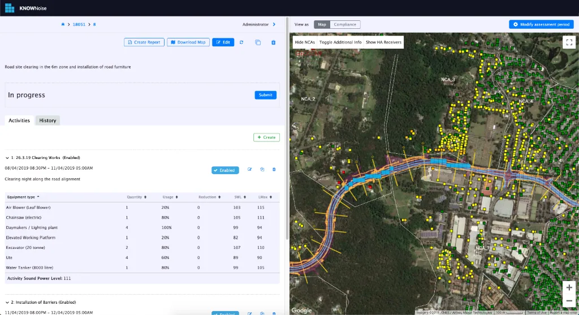Viewport: 579px width, 315px height.
Task: Create a new activity
Action: 267,137
